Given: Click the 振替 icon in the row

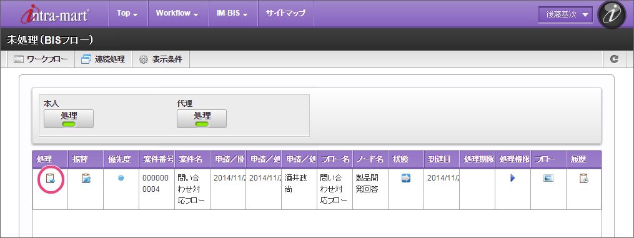Looking at the screenshot, I should tap(86, 178).
